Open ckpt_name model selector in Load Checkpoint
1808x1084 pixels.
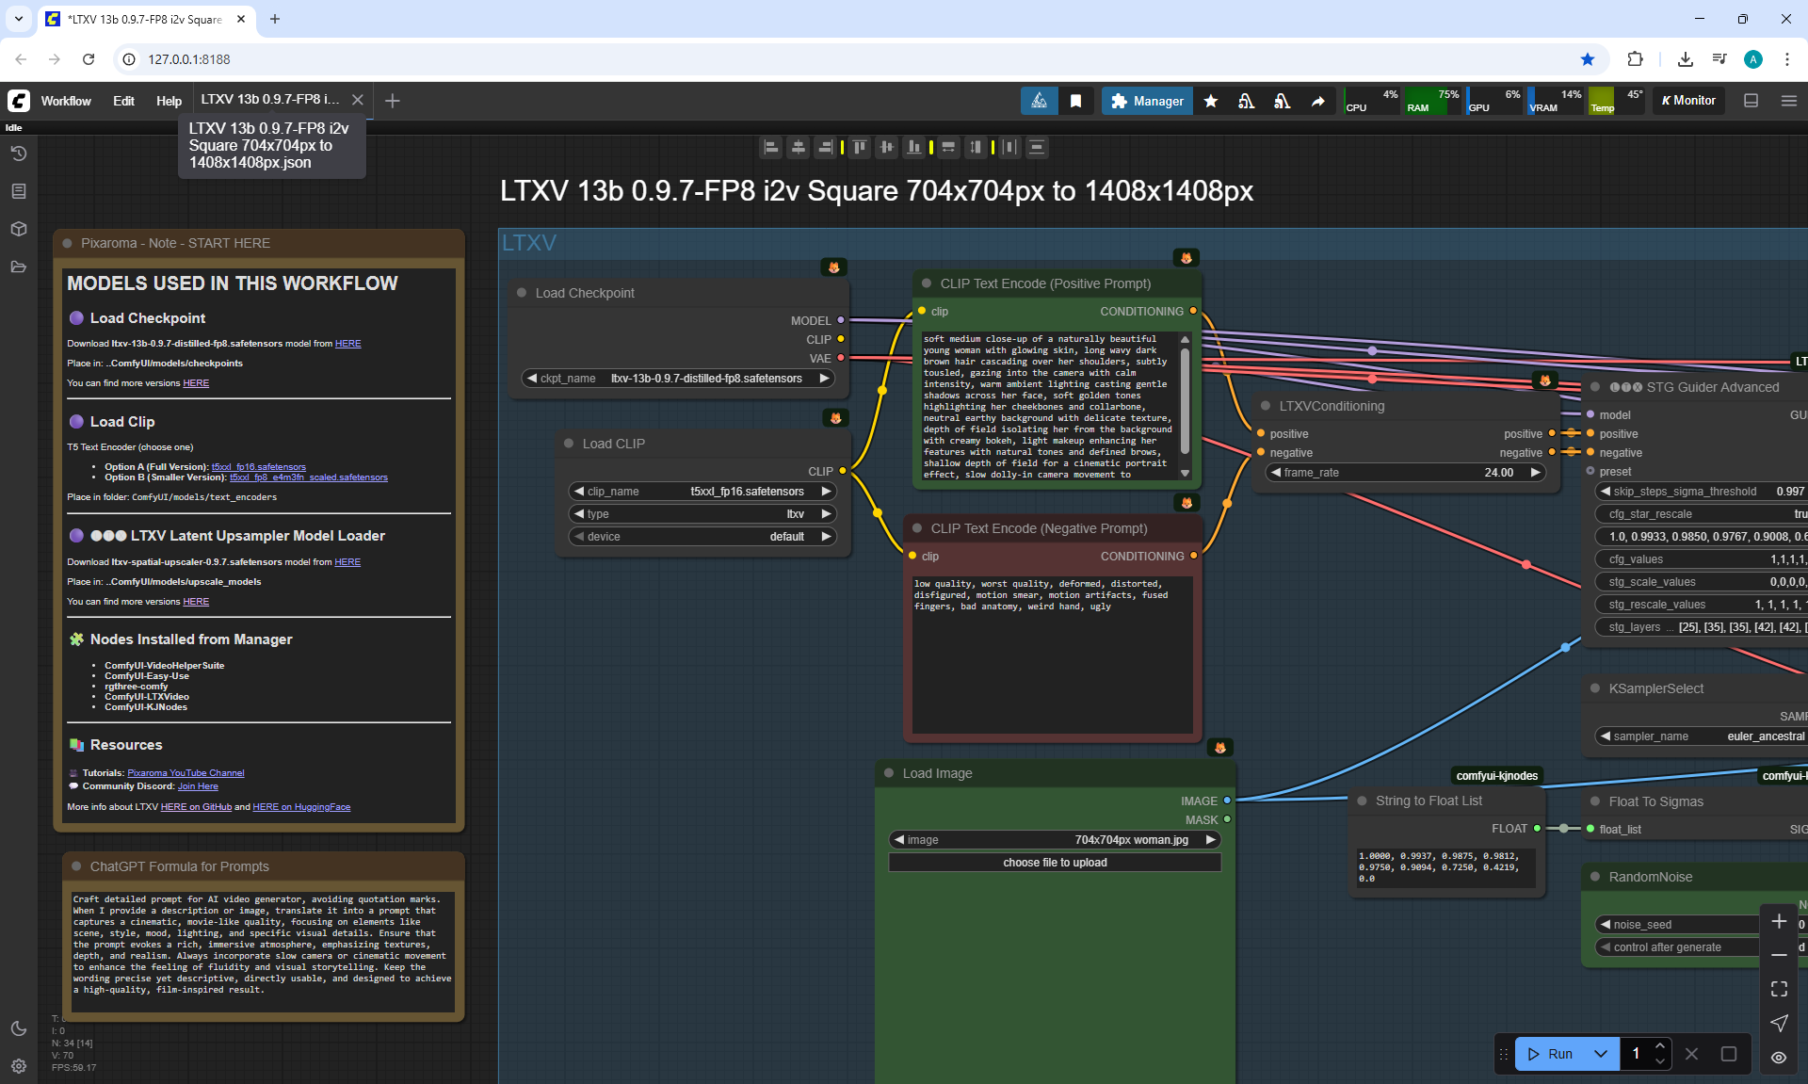pos(676,379)
